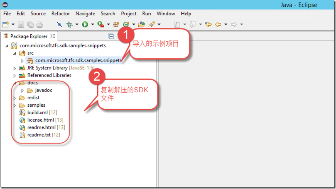Click the Next Annotation icon
The image size is (336, 189).
tap(177, 24)
